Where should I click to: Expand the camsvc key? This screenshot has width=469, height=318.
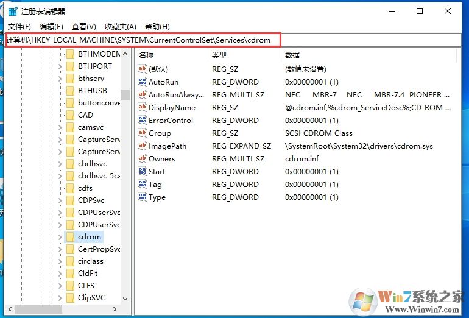[x=60, y=127]
